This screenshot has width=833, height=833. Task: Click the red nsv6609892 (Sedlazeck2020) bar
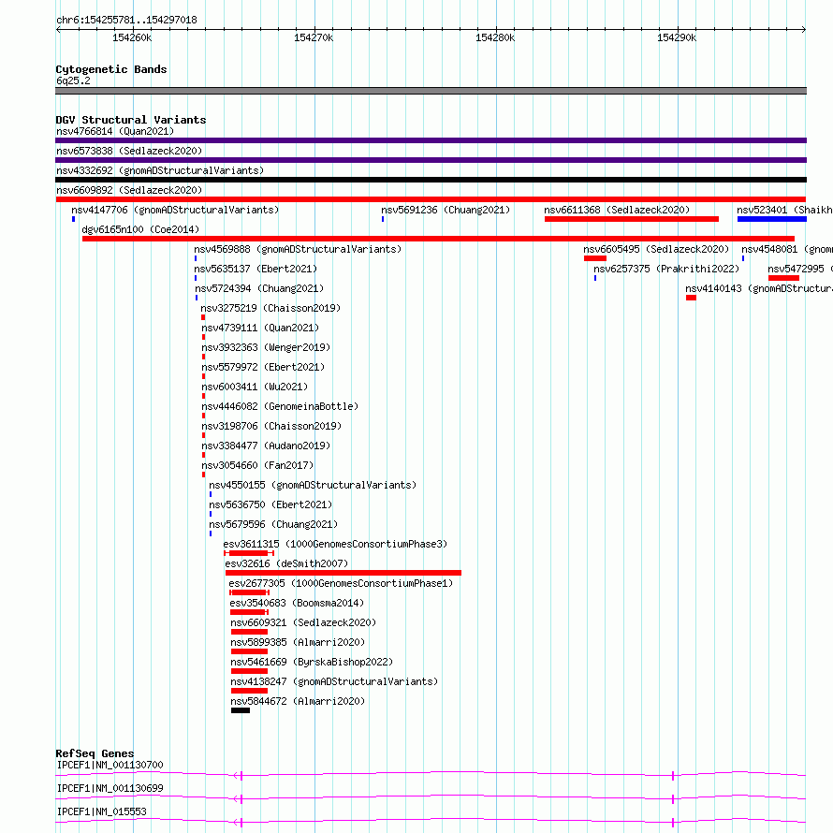click(x=431, y=199)
